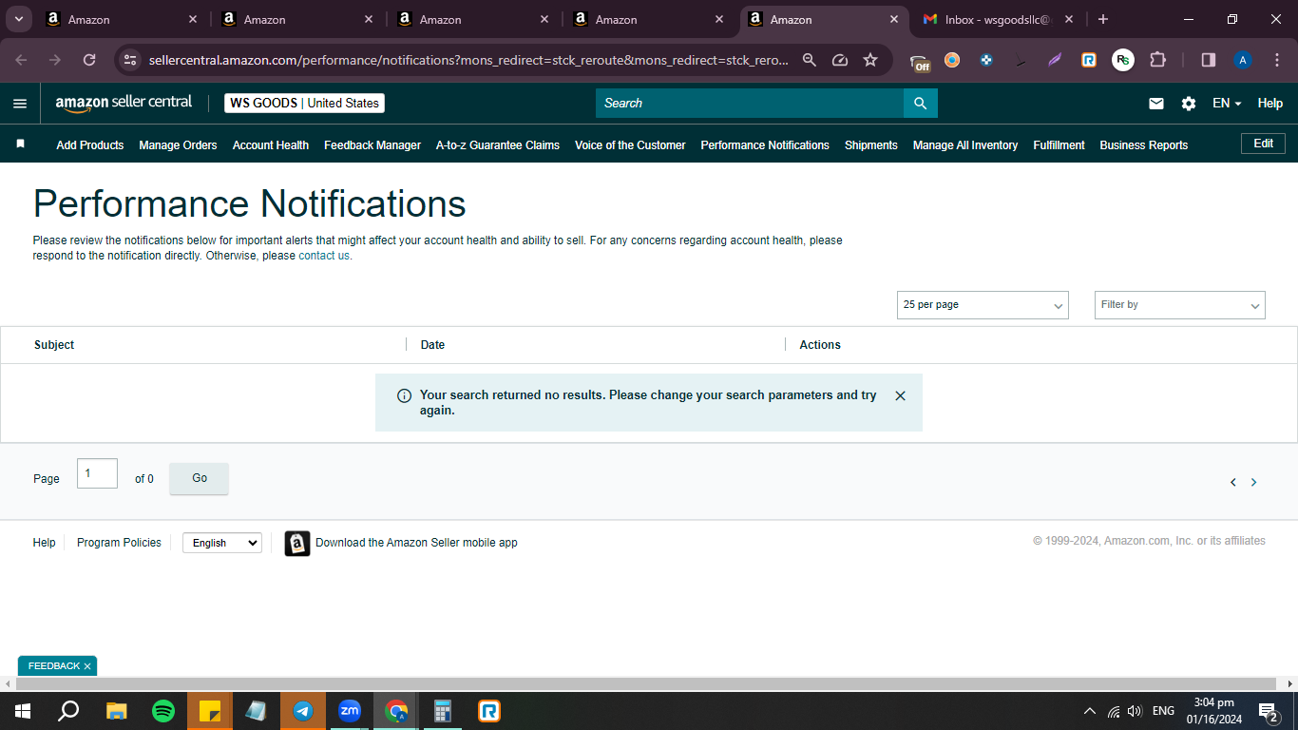
Task: Open Feedback Manager
Action: pos(372,145)
